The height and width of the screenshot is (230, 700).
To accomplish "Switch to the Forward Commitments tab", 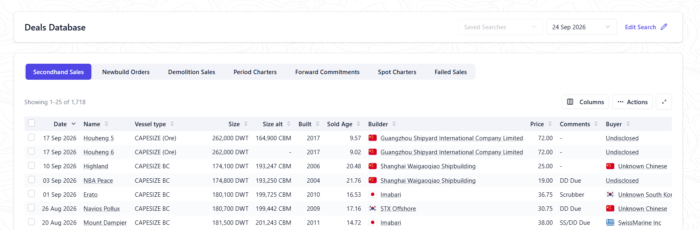I will [x=327, y=72].
